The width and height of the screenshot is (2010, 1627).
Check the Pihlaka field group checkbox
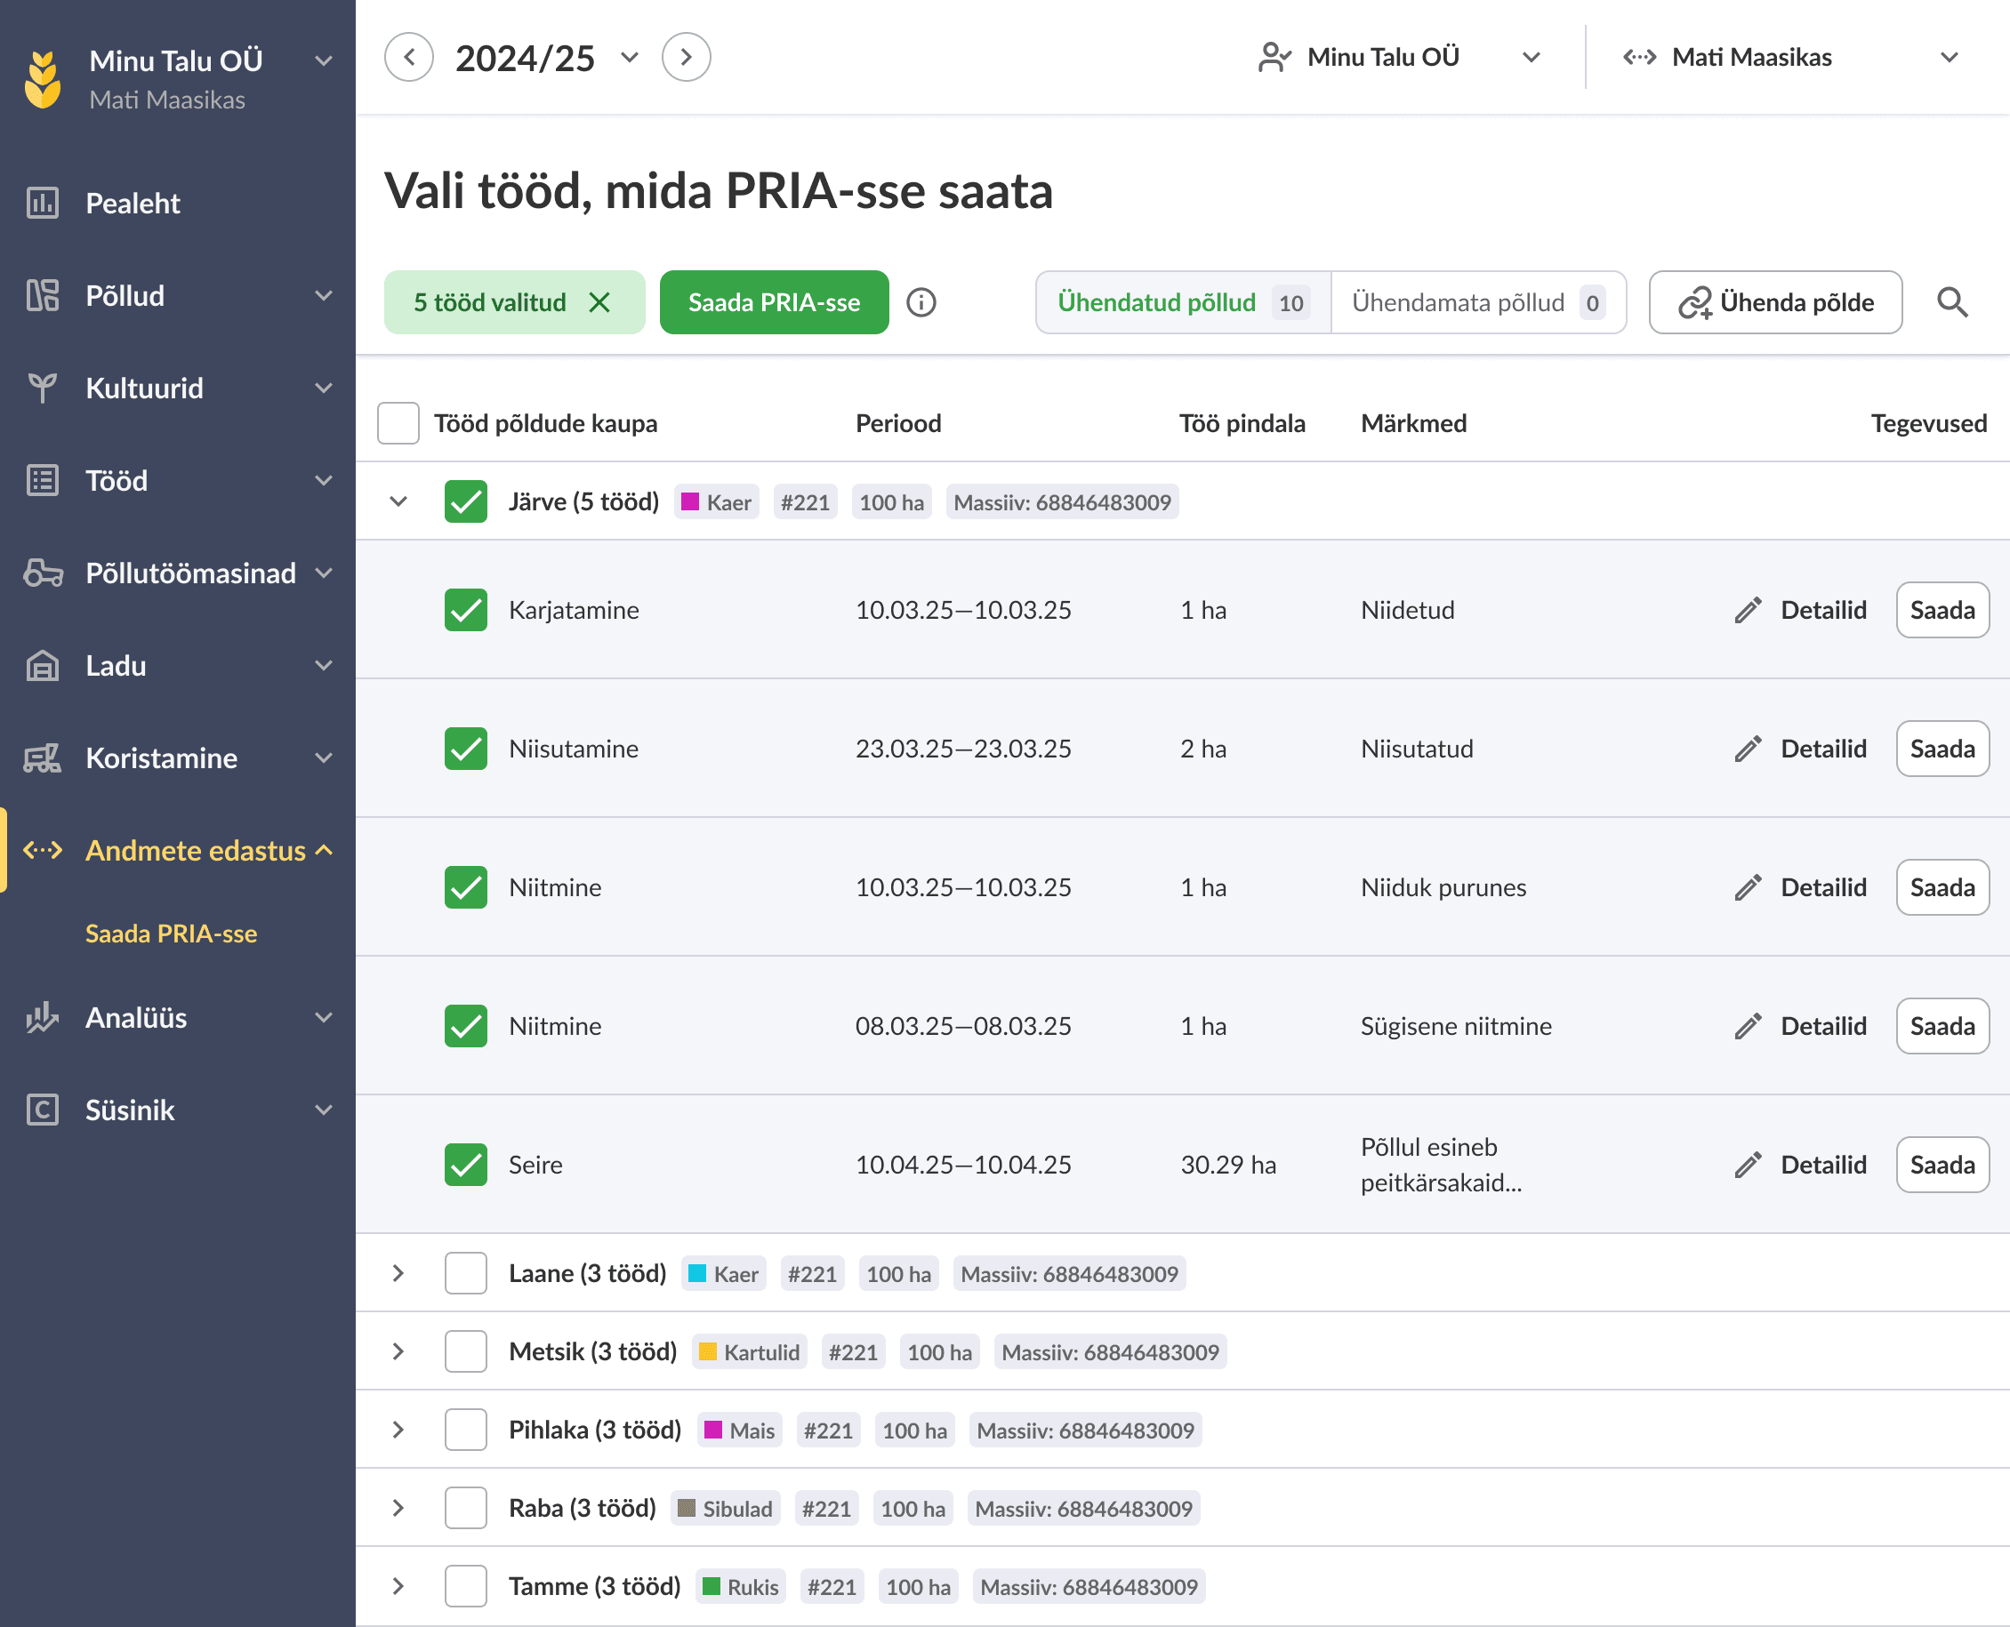[x=466, y=1431]
